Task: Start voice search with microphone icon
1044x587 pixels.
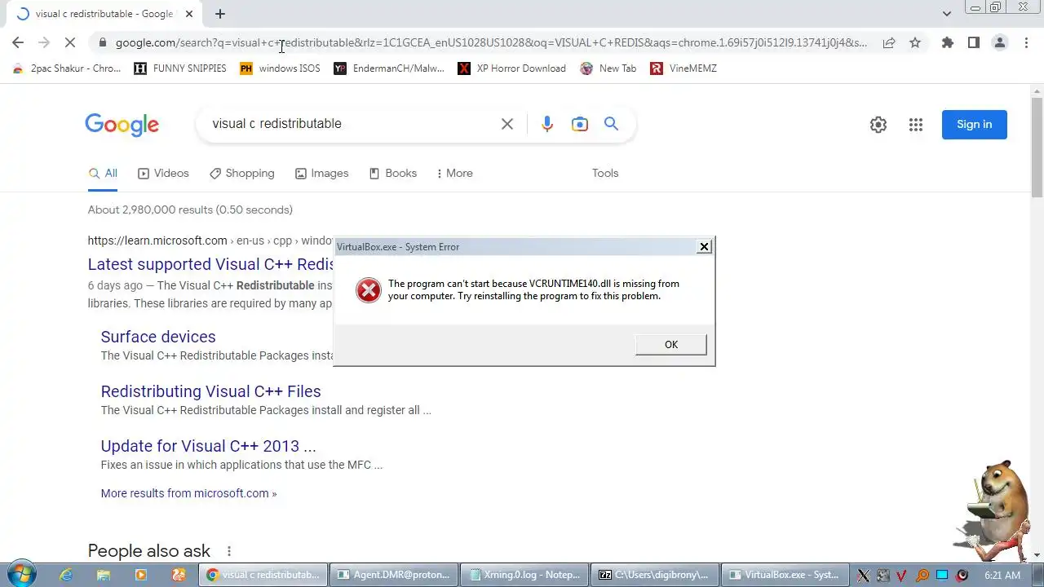Action: pyautogui.click(x=547, y=124)
